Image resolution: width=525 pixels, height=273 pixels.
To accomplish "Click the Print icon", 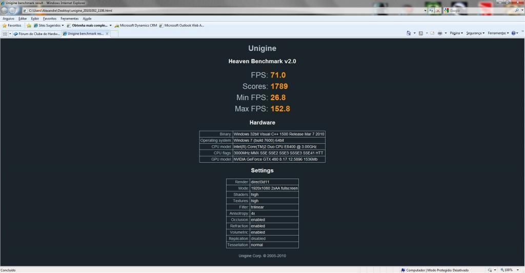I will click(440, 33).
